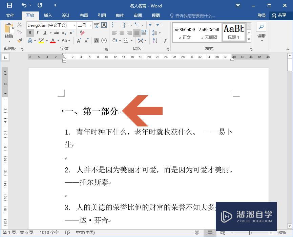The height and width of the screenshot is (237, 293).
Task: Open Change Case (Aa) menu
Action: pyautogui.click(x=66, y=41)
